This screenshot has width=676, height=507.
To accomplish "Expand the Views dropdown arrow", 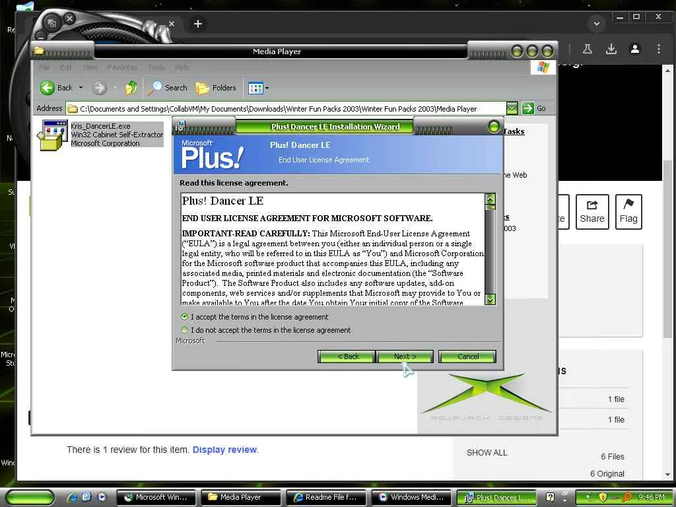I will coord(267,88).
